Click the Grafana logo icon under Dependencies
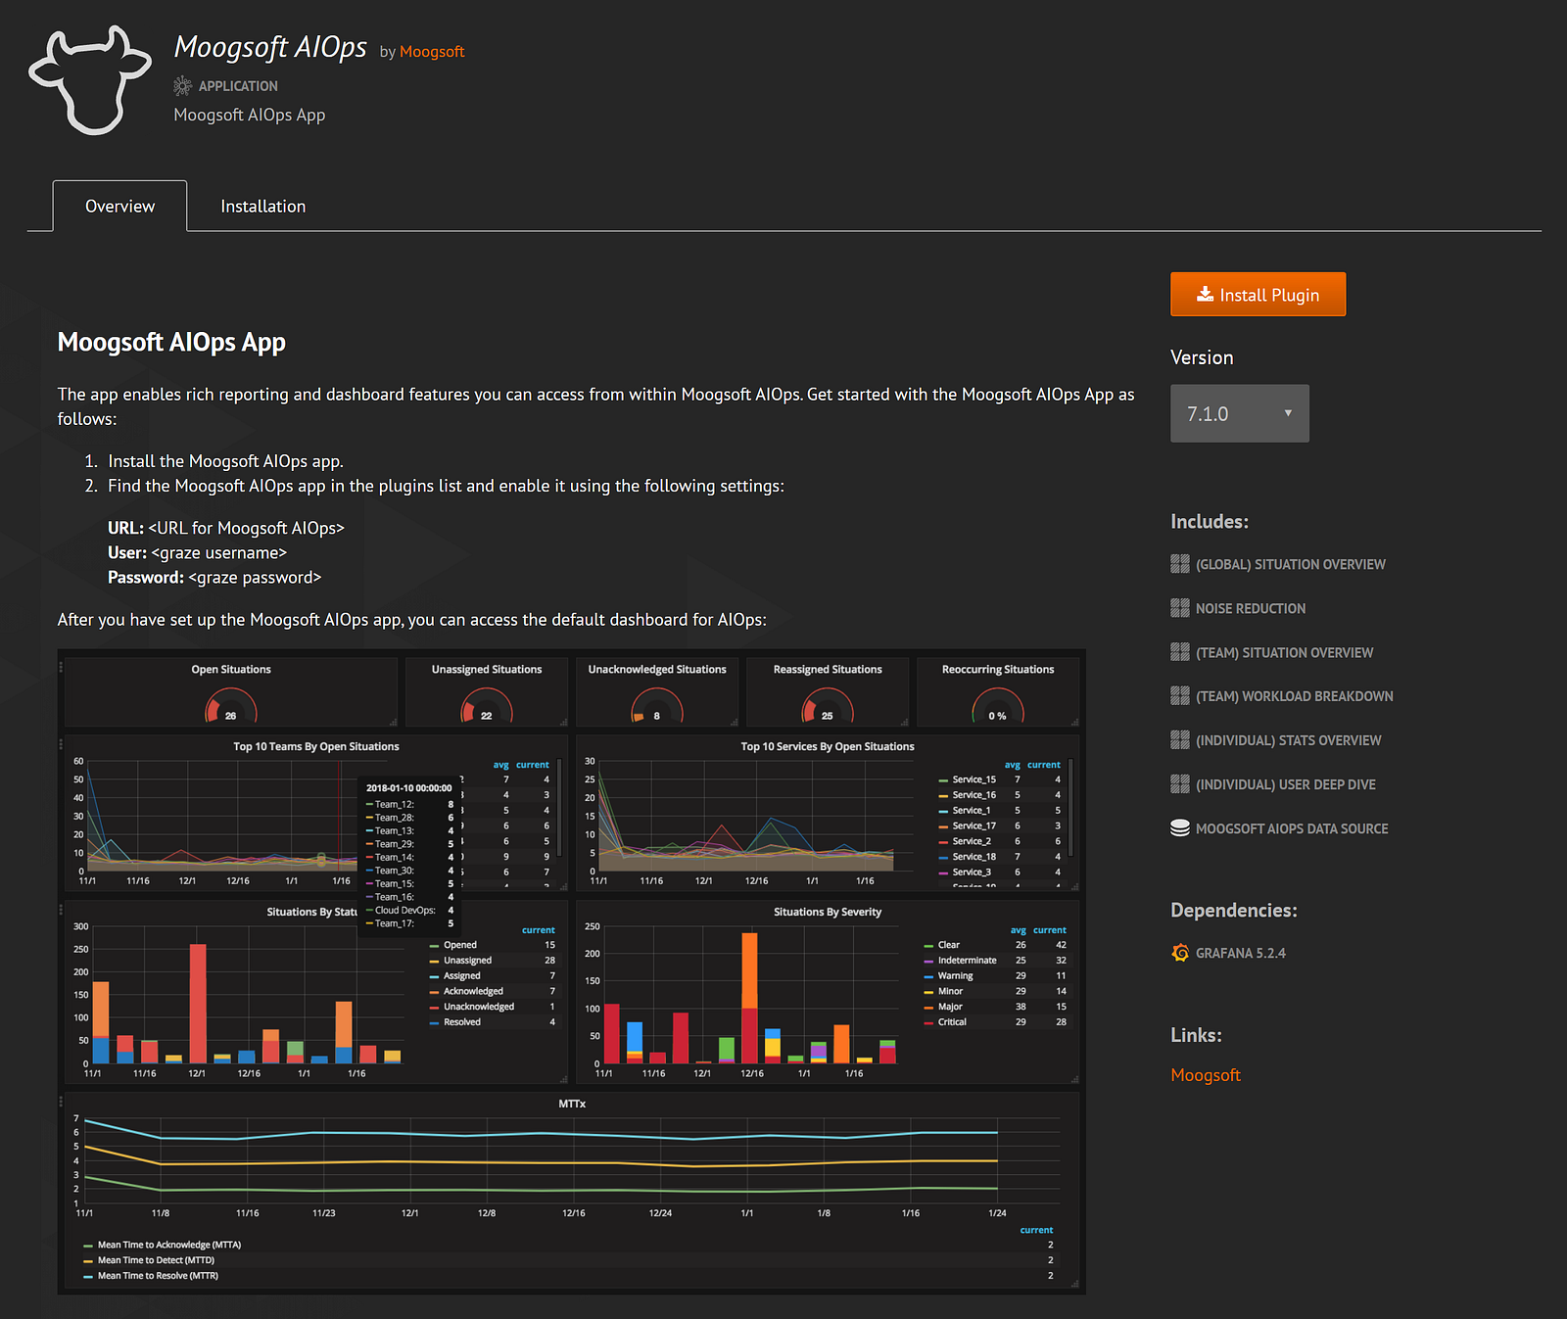Image resolution: width=1567 pixels, height=1319 pixels. click(x=1180, y=953)
